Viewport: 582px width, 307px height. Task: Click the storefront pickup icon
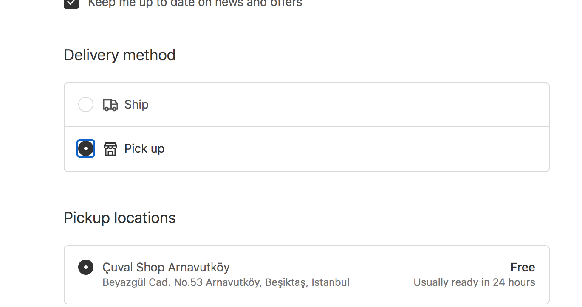(110, 149)
